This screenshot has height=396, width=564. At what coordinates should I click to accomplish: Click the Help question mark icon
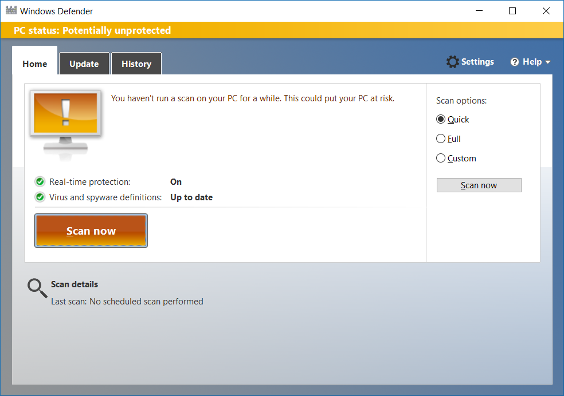(515, 62)
